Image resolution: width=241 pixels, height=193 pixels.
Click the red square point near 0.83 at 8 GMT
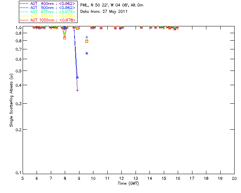coord(64,38)
